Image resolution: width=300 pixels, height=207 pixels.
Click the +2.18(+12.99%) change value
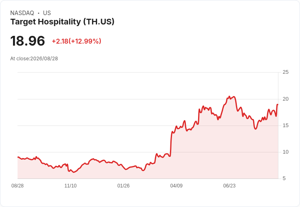77,41
